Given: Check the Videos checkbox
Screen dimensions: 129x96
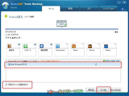Looking at the screenshot, I should [115, 44].
